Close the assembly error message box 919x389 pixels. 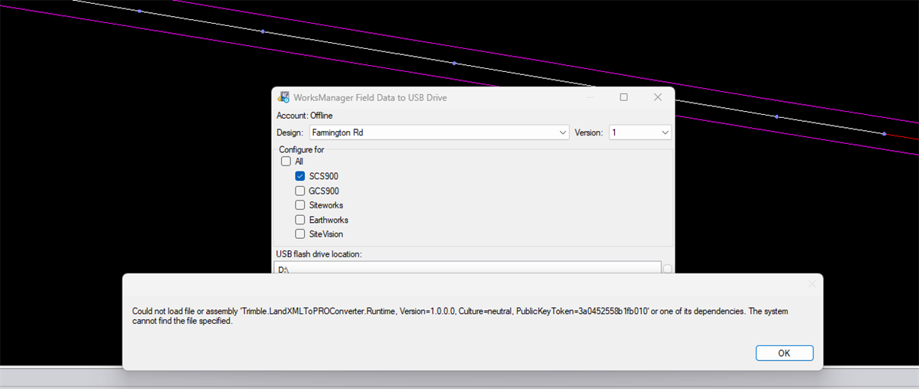(x=812, y=284)
